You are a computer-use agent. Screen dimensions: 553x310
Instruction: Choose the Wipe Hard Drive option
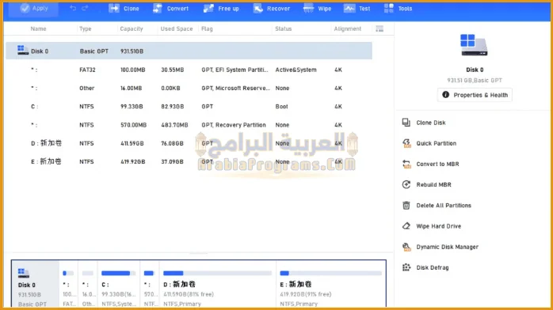(x=438, y=226)
